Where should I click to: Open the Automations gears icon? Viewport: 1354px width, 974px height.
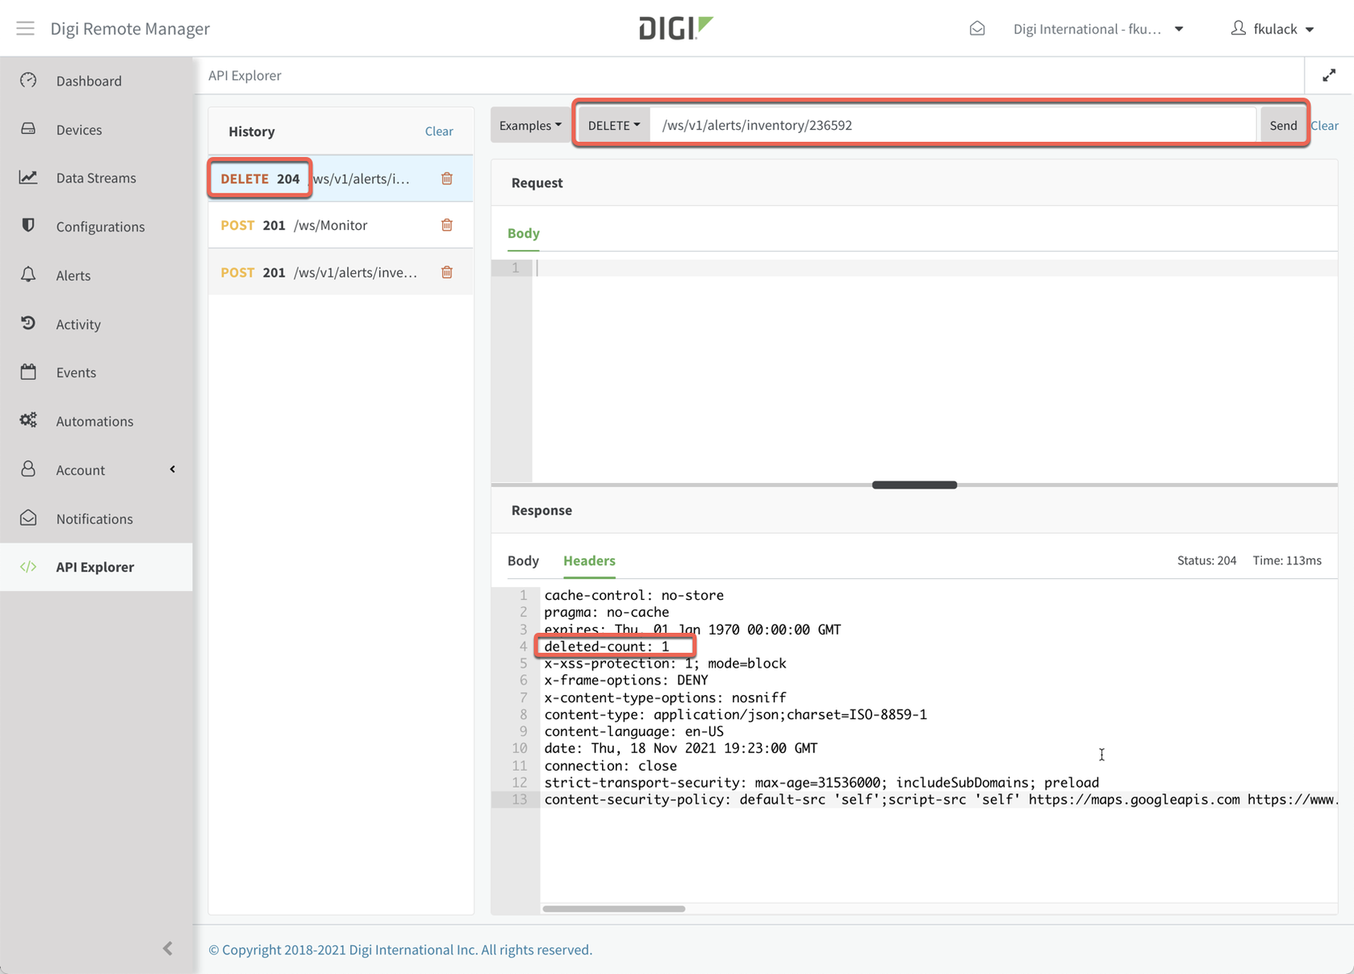click(x=28, y=420)
